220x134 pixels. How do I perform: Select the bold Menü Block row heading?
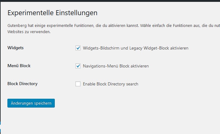[x=19, y=66]
